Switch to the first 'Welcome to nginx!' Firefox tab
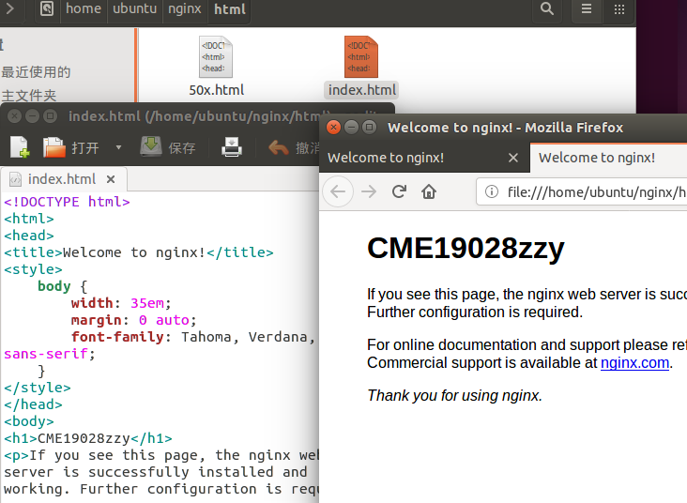Viewport: 687px width, 503px height. click(424, 158)
